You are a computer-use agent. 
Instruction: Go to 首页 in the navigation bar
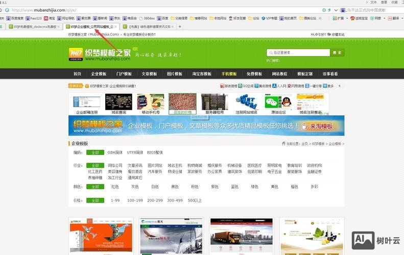point(77,74)
